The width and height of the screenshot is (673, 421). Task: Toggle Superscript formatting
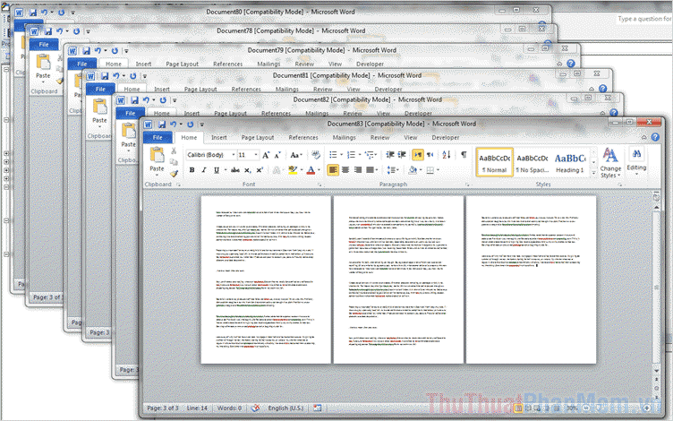click(260, 170)
